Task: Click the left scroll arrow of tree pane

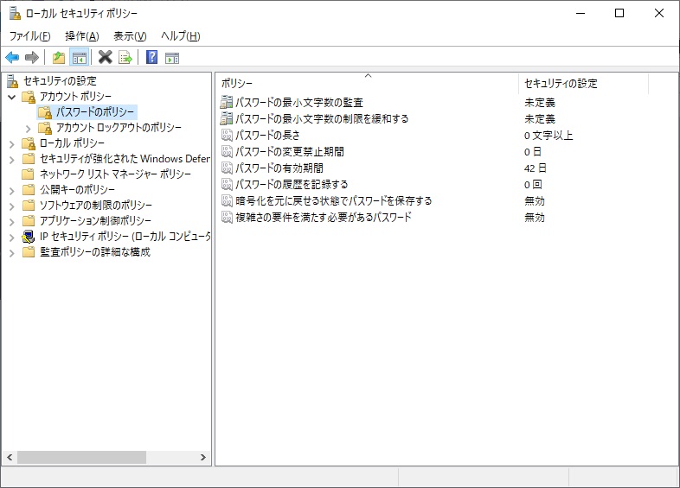Action: click(x=10, y=457)
